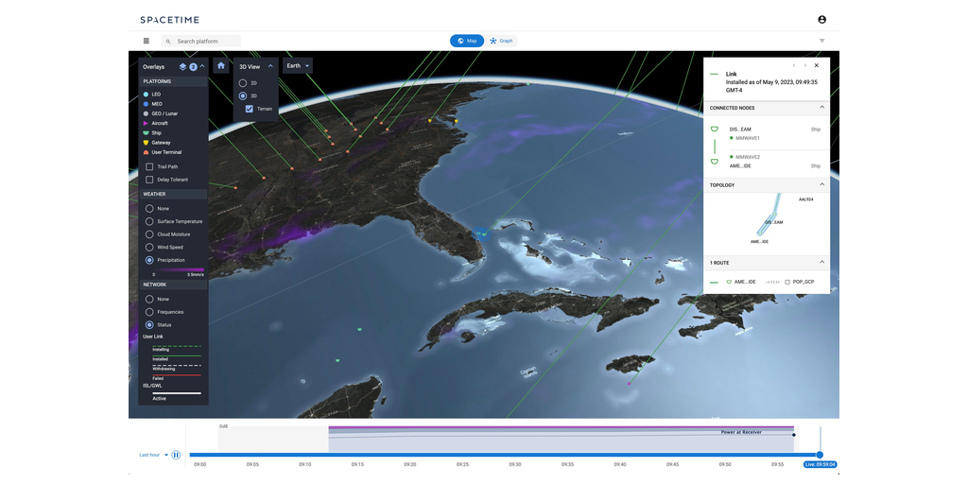Open the filter icon at top right
968x484 pixels.
coord(821,41)
